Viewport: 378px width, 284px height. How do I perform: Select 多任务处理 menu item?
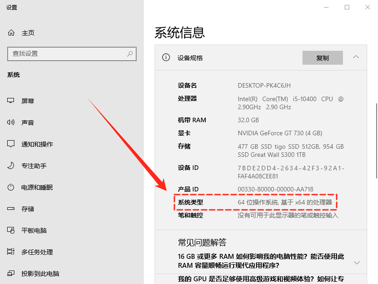point(37,252)
